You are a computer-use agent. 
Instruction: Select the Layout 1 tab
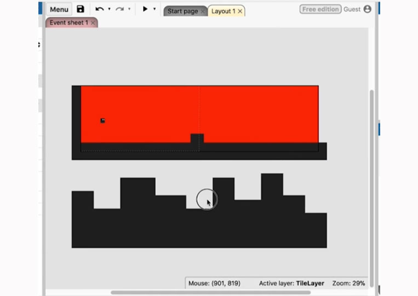coord(223,11)
